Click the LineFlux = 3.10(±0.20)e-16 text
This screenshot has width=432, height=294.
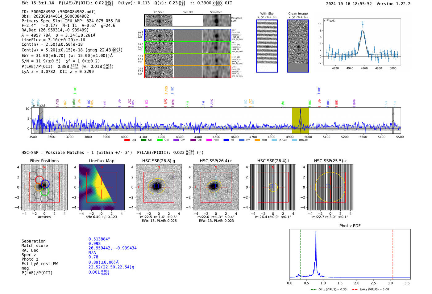53,40
